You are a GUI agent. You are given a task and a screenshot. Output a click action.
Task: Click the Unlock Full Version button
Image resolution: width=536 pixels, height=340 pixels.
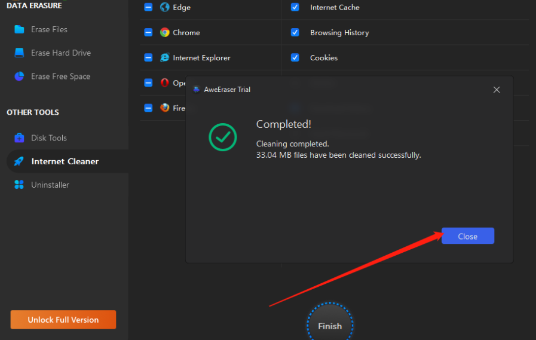pyautogui.click(x=63, y=320)
